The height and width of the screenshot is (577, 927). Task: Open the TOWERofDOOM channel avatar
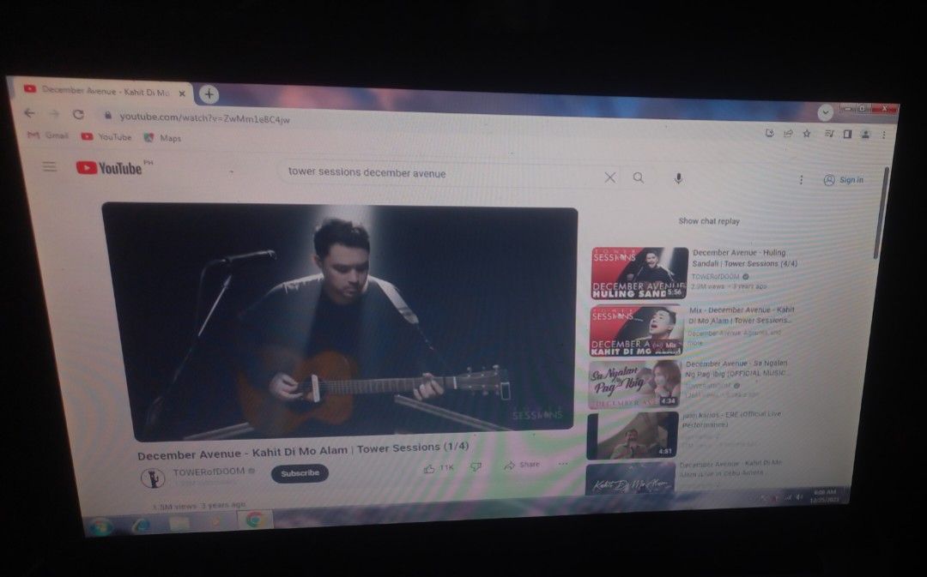pos(153,478)
